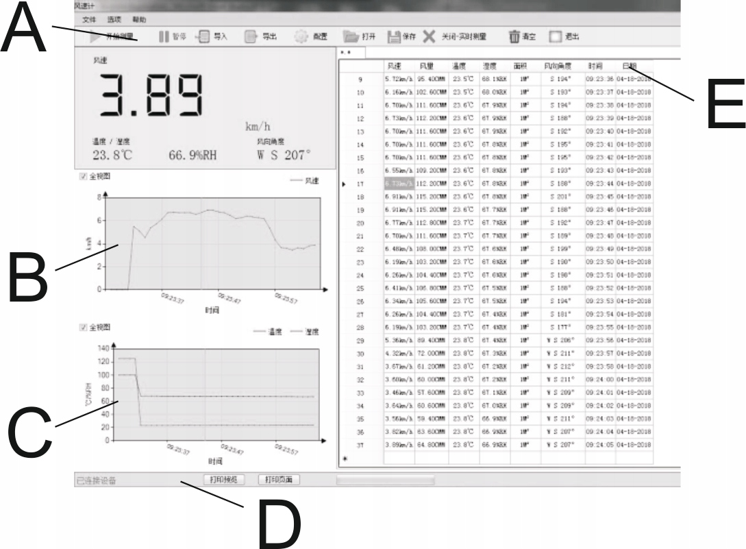Click wind direction cell S 201° in row 18
This screenshot has height=549, width=746.
pos(563,197)
